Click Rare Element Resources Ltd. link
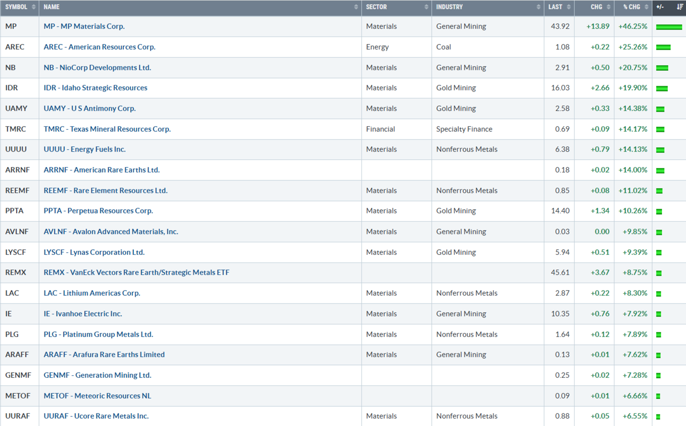 [106, 190]
